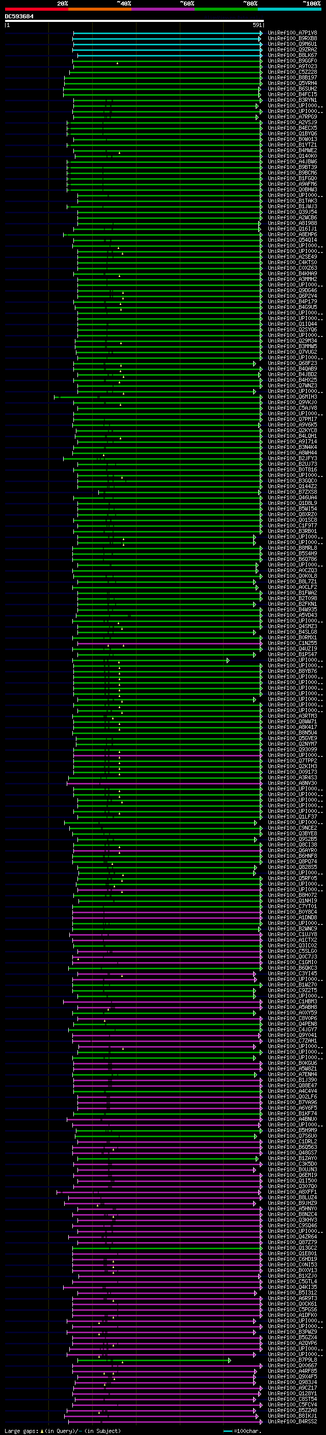Open hit UniRef100_Q9M6U1
326x1435 pixels.
[x=292, y=44]
